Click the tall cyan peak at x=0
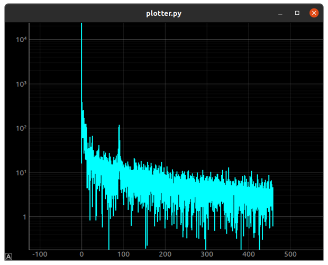The width and height of the screenshot is (328, 265). (81, 53)
